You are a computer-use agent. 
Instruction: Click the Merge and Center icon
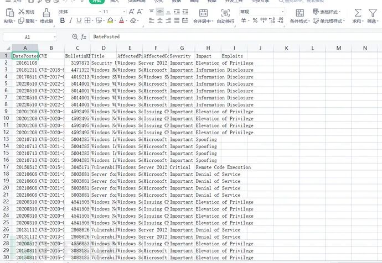[x=203, y=13]
